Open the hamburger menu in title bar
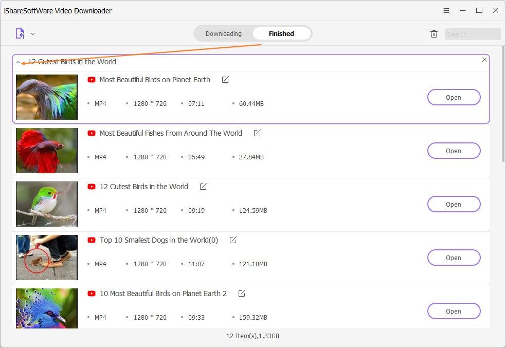Image resolution: width=506 pixels, height=348 pixels. (446, 11)
